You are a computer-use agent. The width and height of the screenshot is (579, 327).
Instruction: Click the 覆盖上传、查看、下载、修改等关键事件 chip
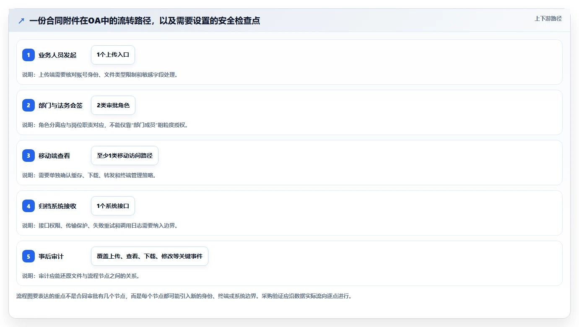pyautogui.click(x=150, y=256)
